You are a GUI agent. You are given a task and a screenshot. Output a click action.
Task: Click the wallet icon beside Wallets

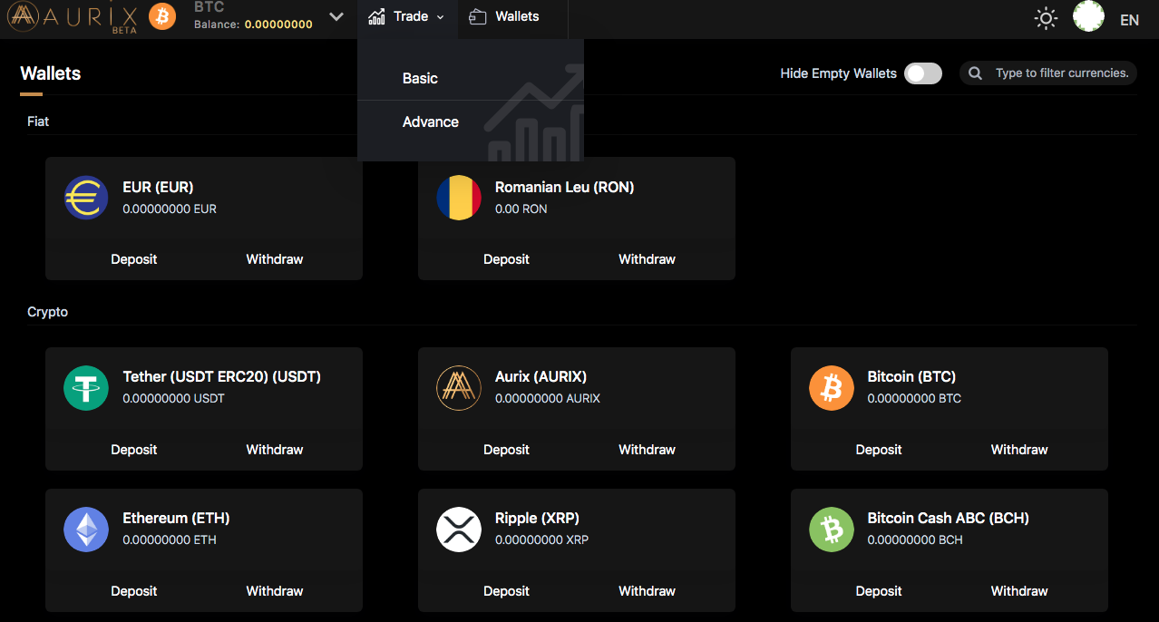click(x=477, y=16)
